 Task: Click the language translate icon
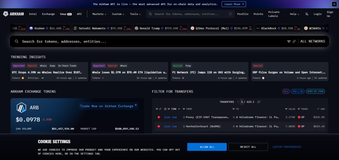coord(307,14)
